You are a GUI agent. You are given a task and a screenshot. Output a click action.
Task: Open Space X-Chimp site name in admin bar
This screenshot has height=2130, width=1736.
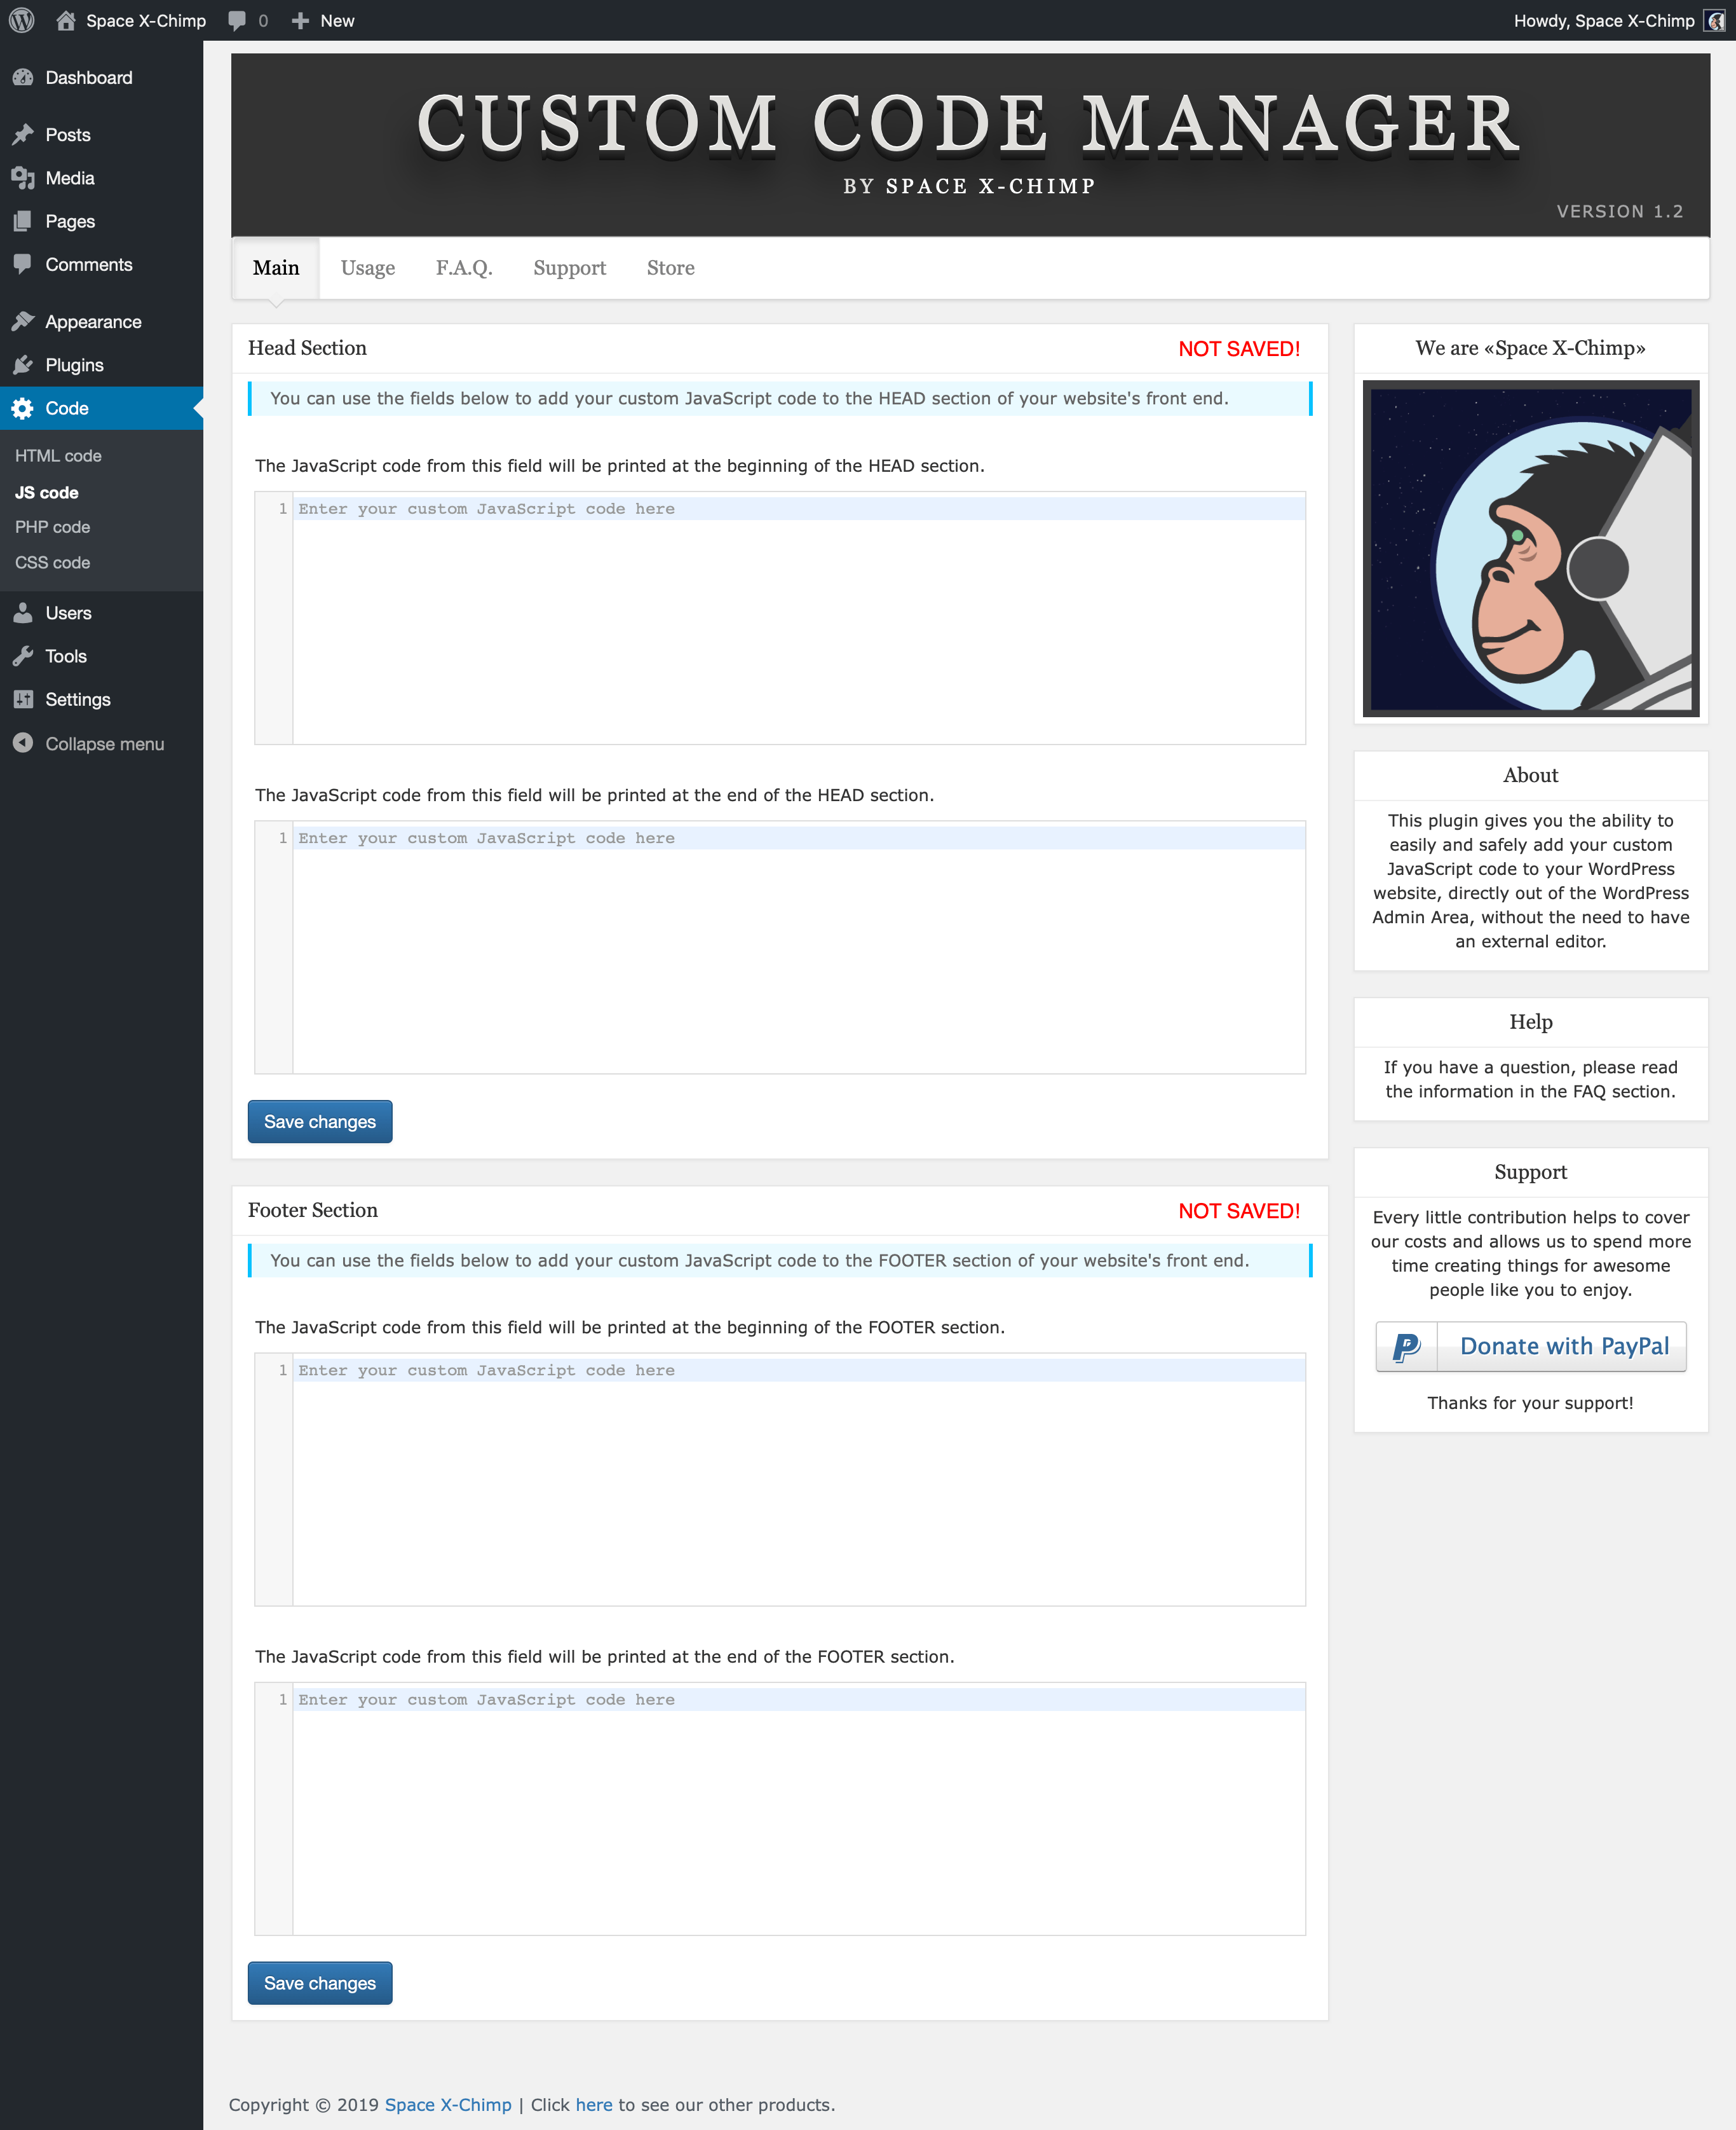(x=146, y=20)
